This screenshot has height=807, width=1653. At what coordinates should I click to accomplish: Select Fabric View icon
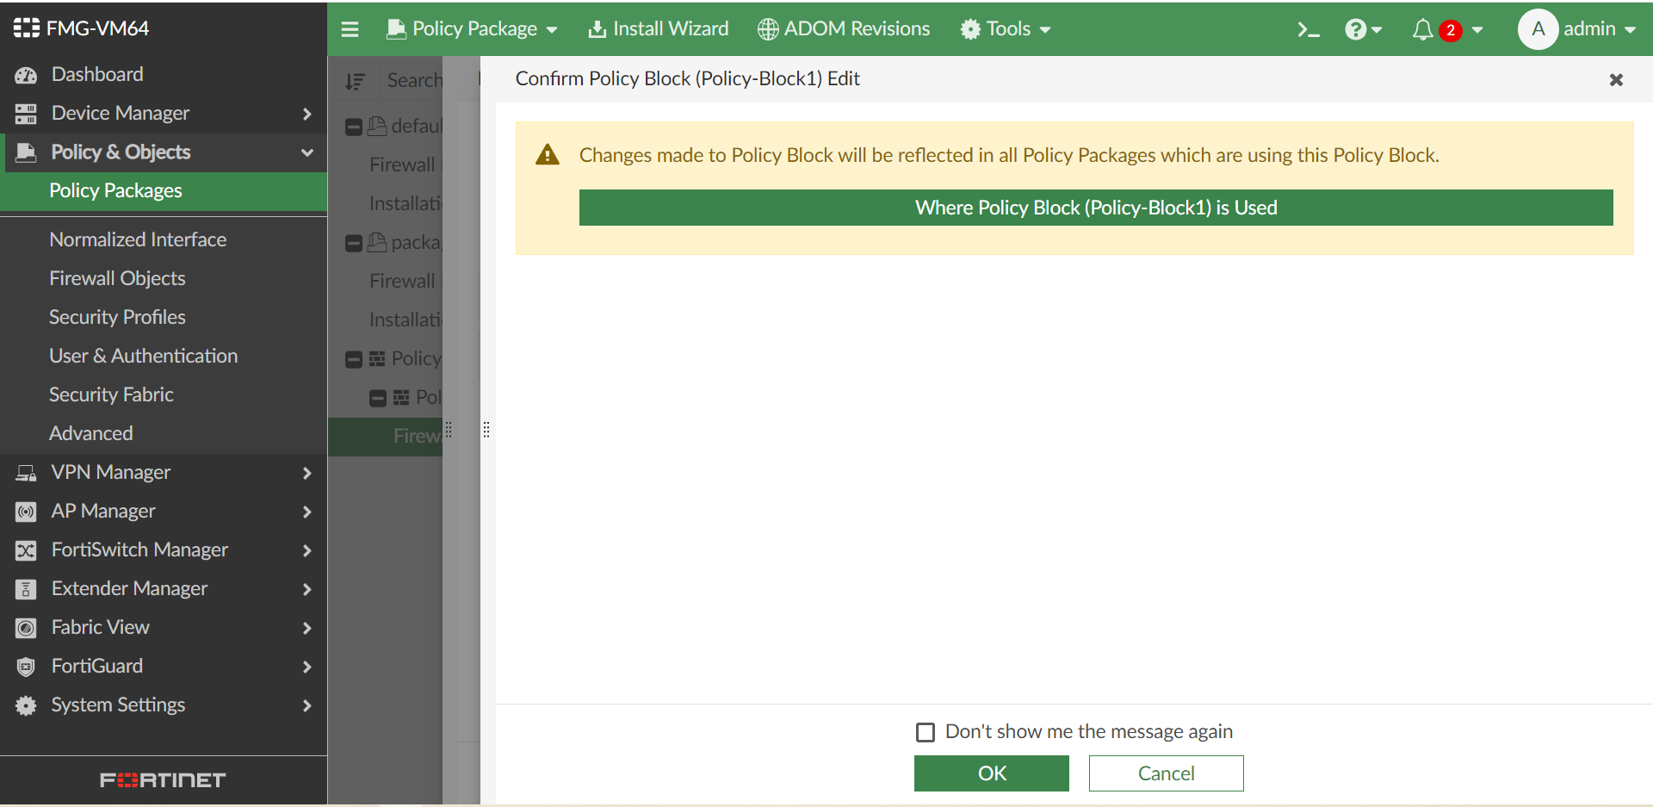pyautogui.click(x=25, y=628)
